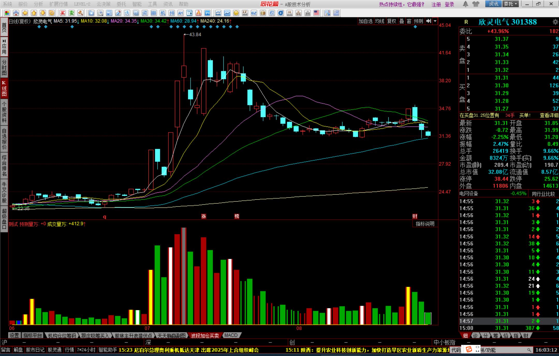This screenshot has width=559, height=356.
Task: Toggle the 均线 moving average display
Action: [379, 21]
